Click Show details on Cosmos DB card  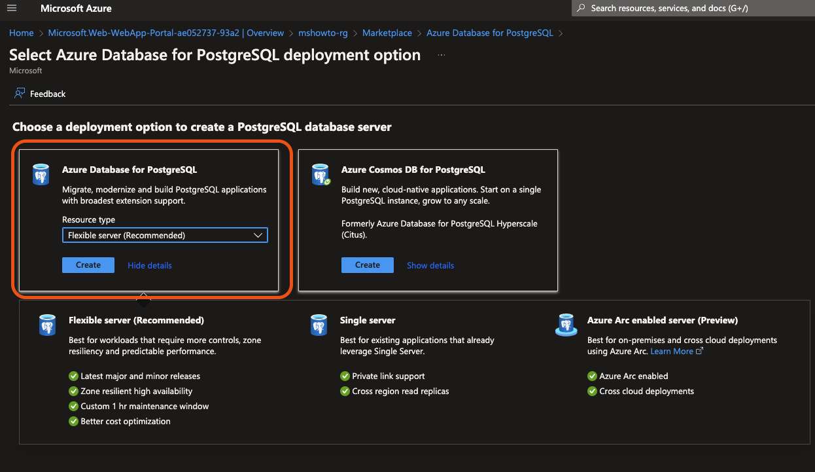[430, 265]
